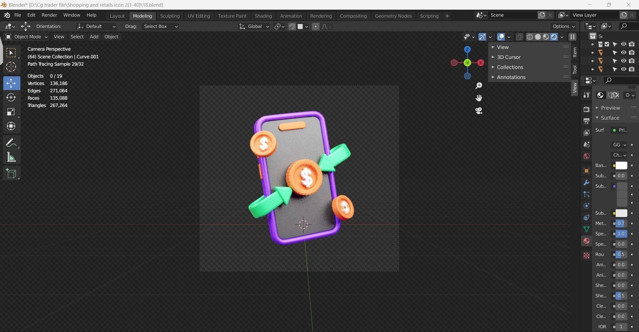The height and width of the screenshot is (332, 639).
Task: Switch to the Geometry Nodes workspace tab
Action: (393, 16)
